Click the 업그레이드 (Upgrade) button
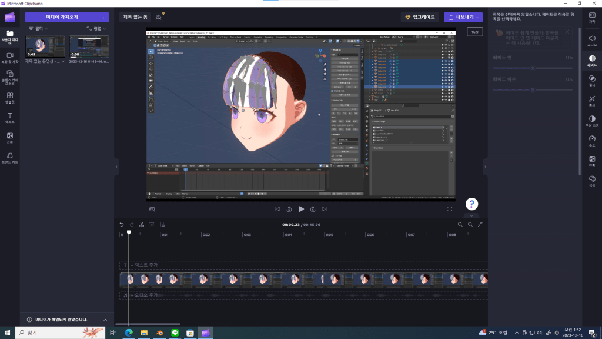602x339 pixels. [420, 17]
